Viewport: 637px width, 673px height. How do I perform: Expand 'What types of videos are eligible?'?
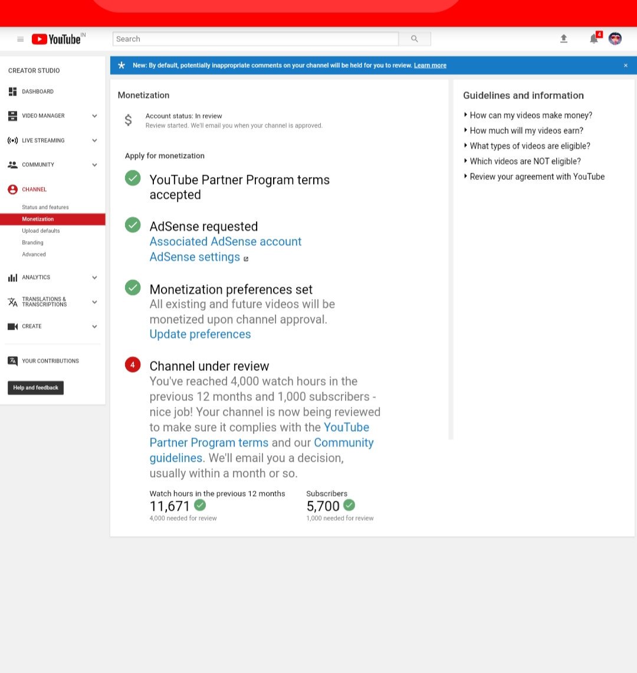(527, 146)
